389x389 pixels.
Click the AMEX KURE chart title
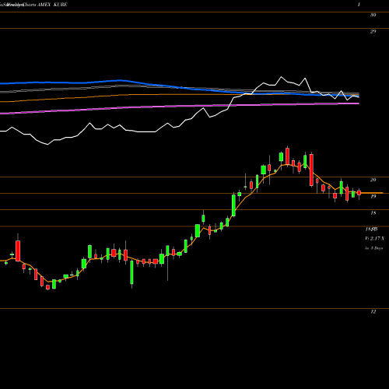(x=52, y=5)
